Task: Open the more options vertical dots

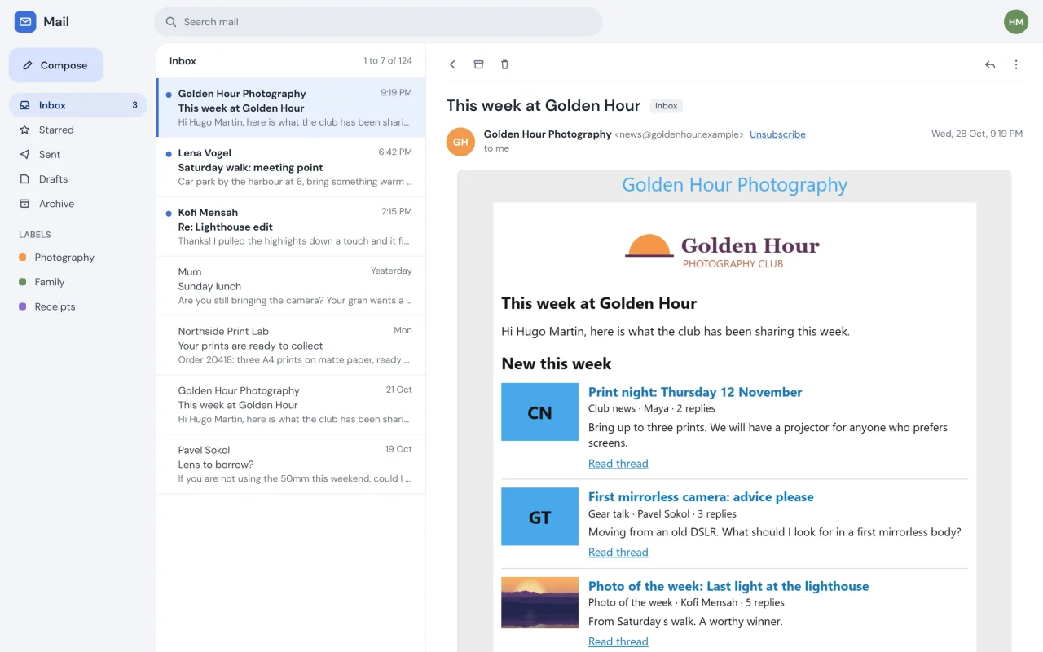Action: tap(1016, 64)
